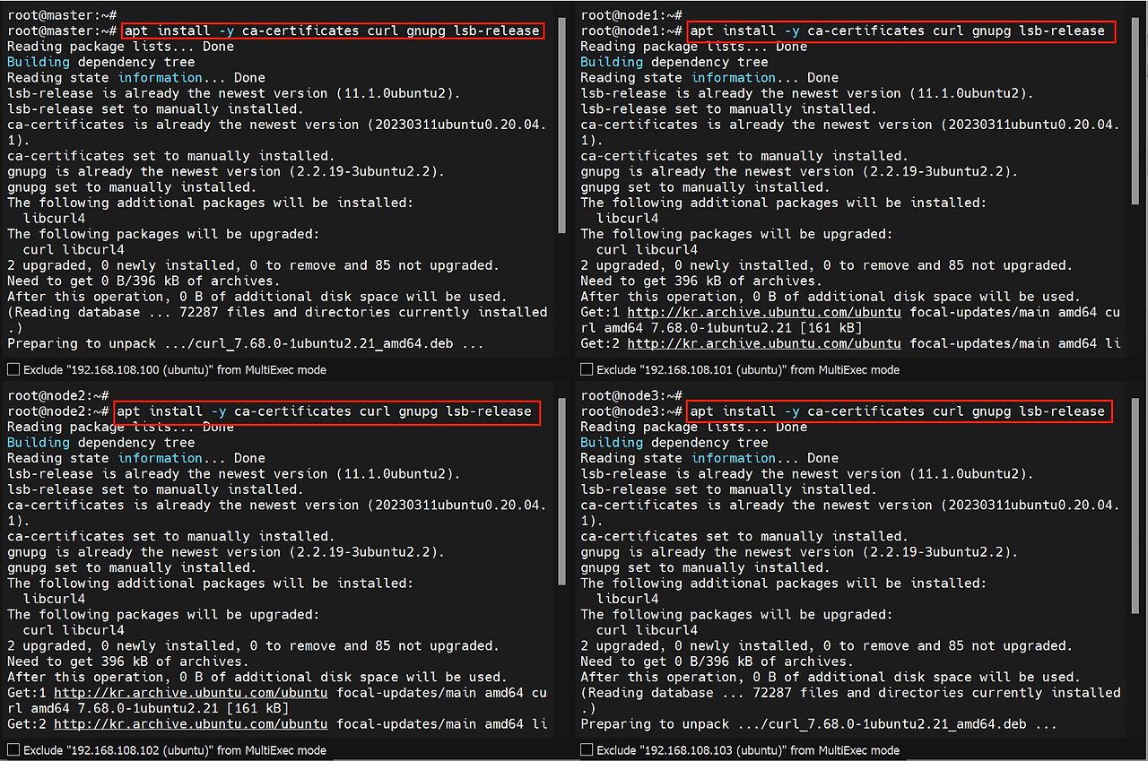Open Get:2 kr.archive.ubuntu.com link in node1 terminal
Viewport: 1148px width, 761px height.
764,343
